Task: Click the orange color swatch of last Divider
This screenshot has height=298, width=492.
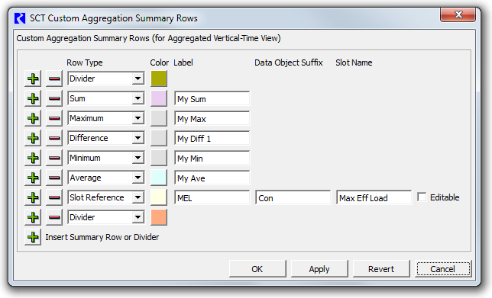Action: pyautogui.click(x=159, y=217)
